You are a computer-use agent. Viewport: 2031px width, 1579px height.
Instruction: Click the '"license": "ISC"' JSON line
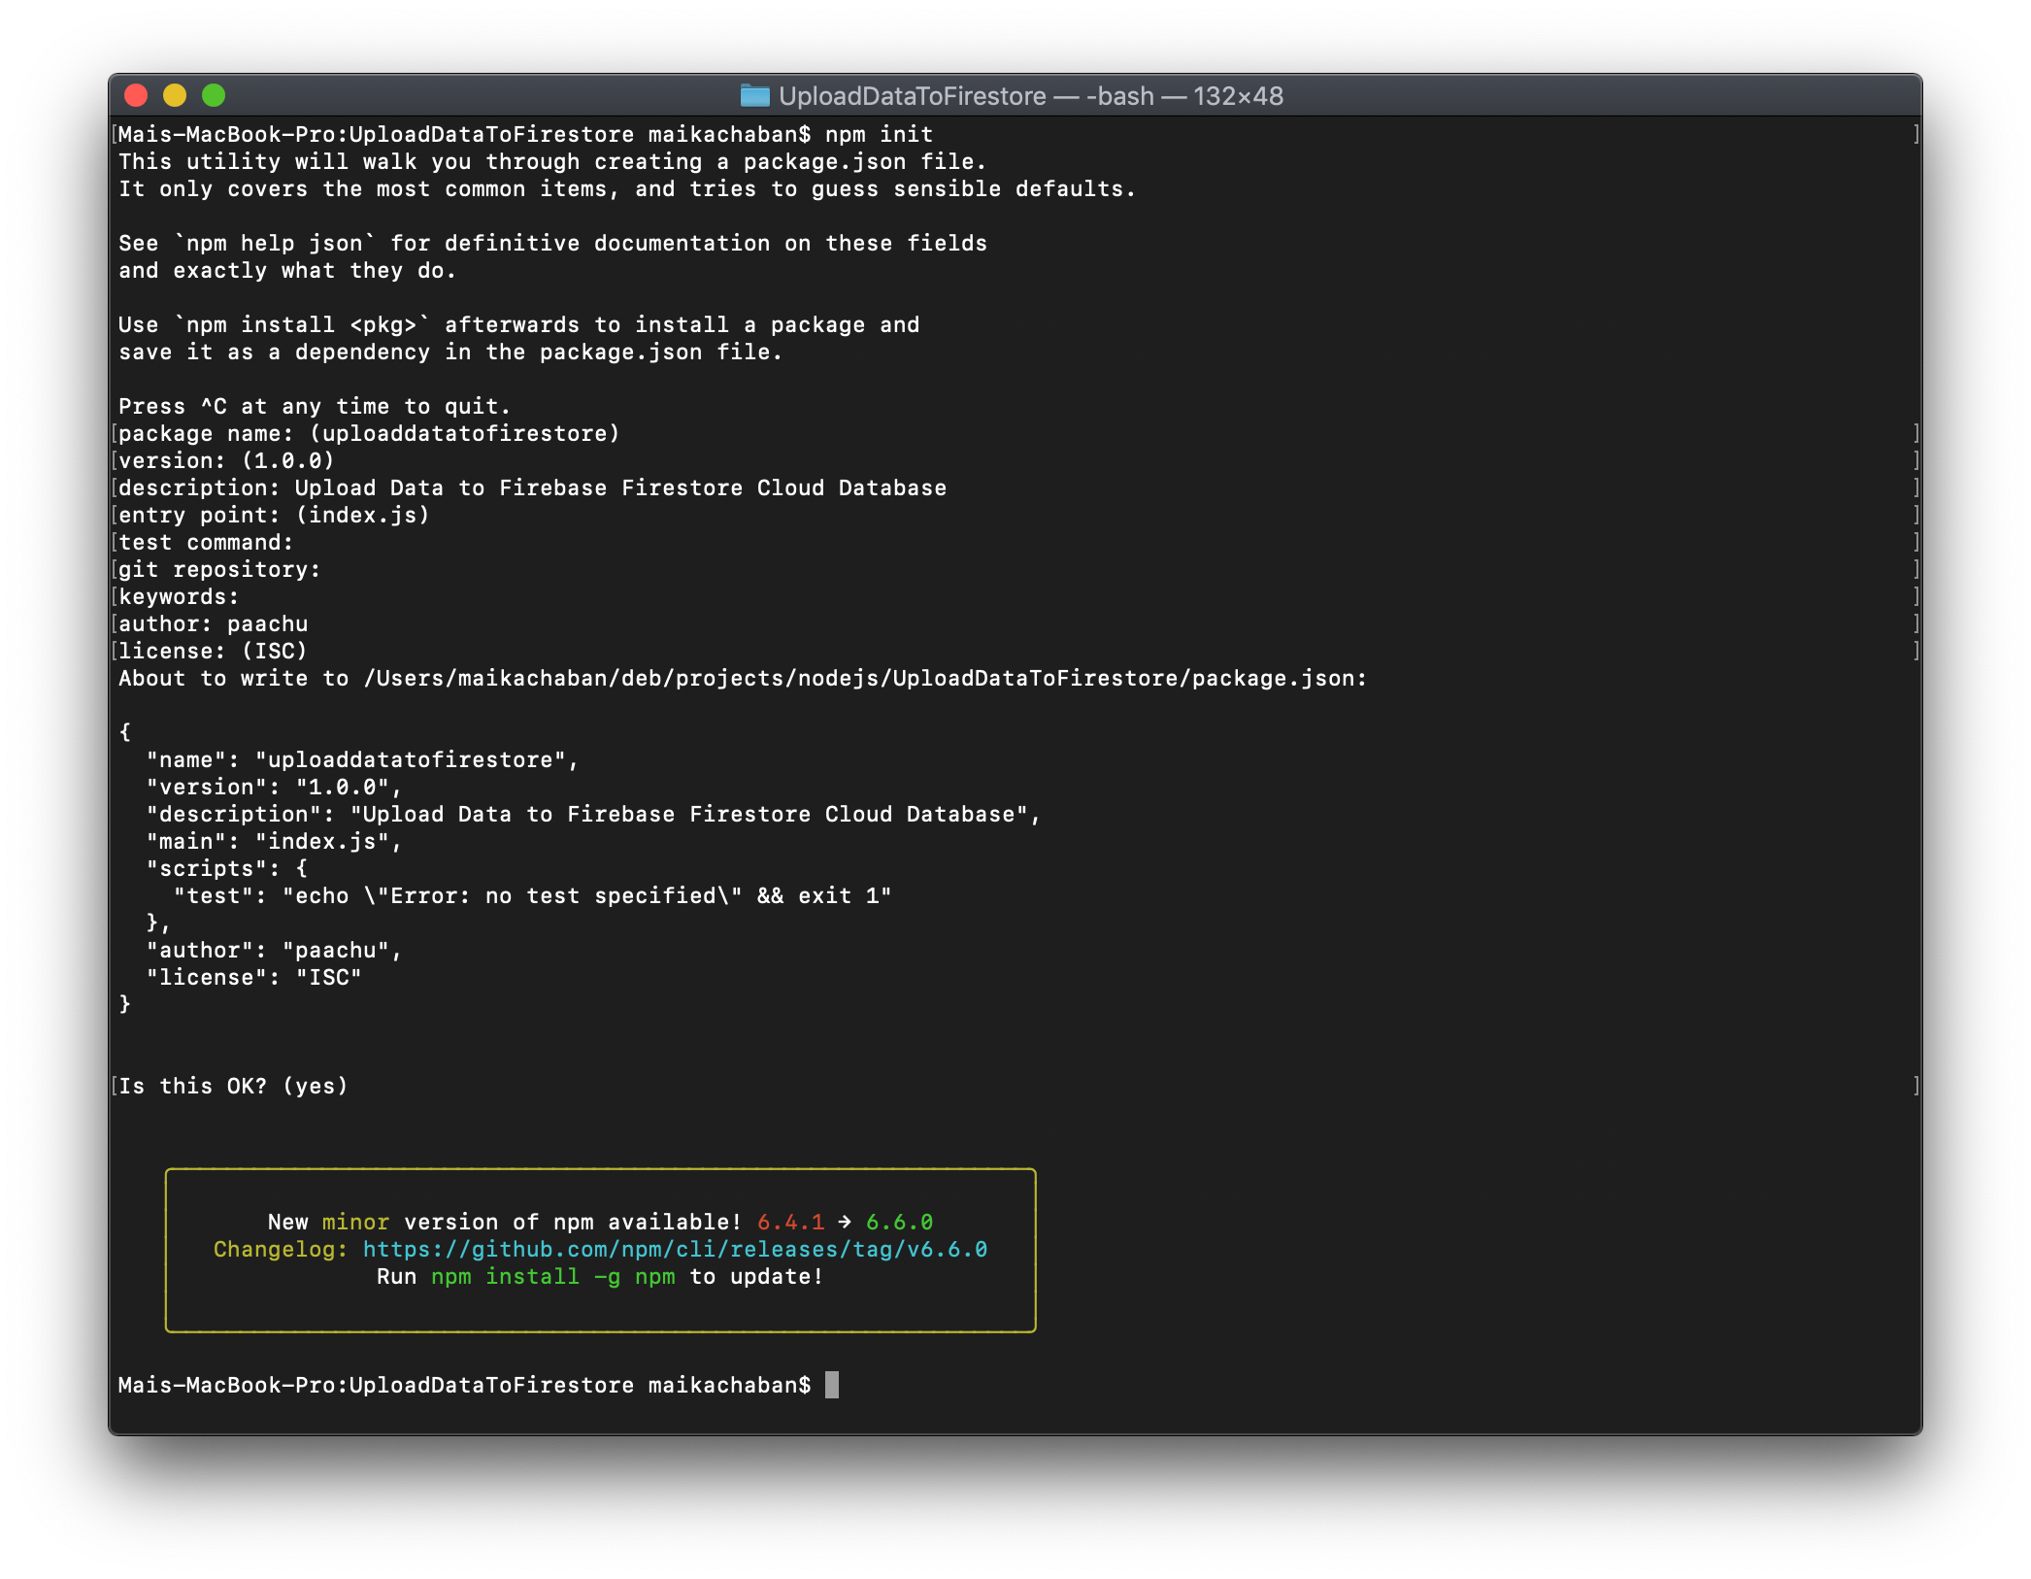pos(253,978)
